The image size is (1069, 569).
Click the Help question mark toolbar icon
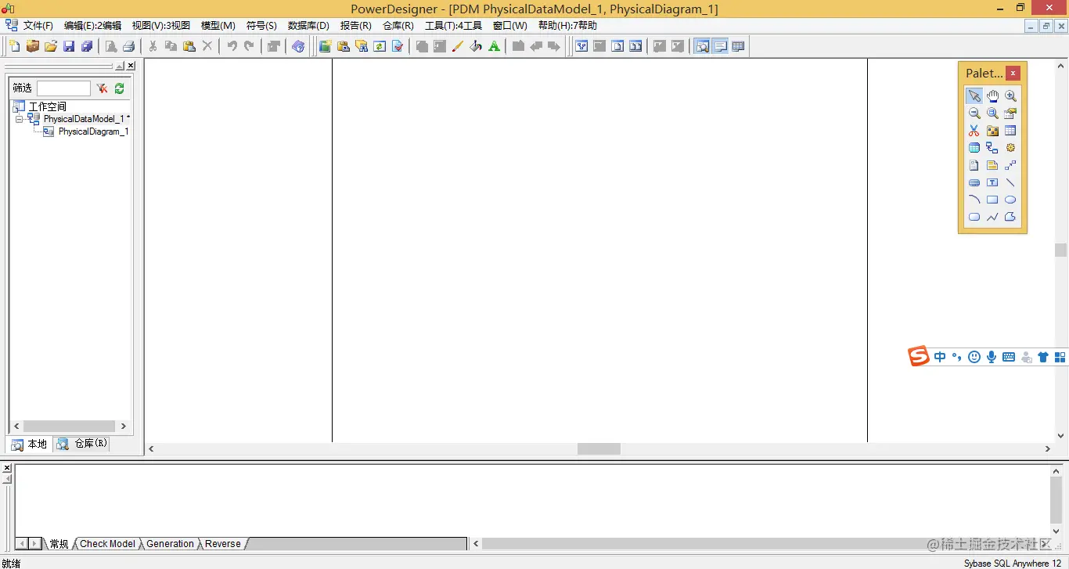coord(298,46)
